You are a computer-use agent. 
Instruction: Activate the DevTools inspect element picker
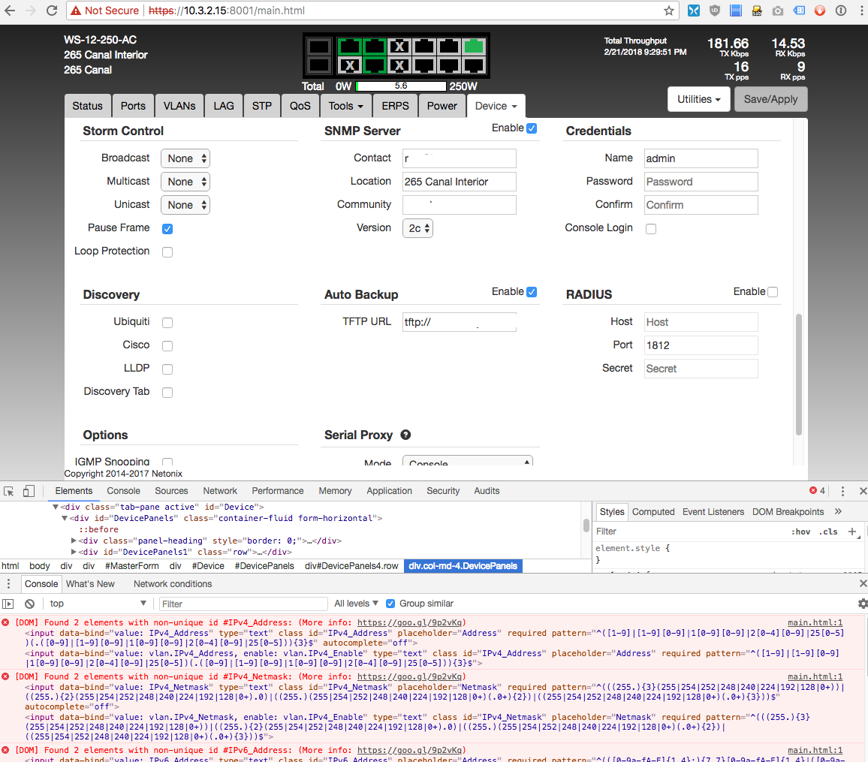click(9, 491)
